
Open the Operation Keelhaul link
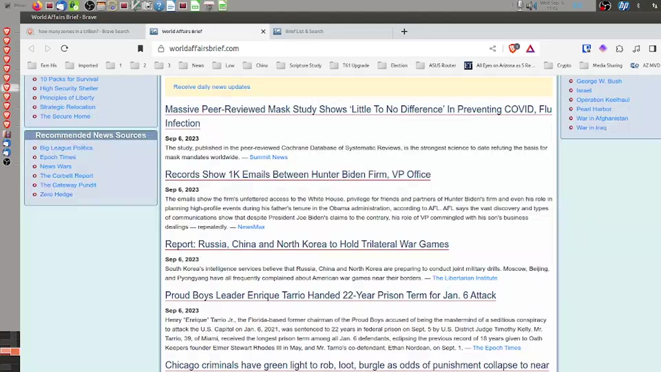[603, 100]
